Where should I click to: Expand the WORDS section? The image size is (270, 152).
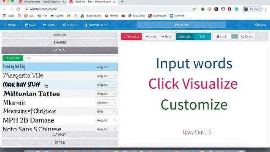(60, 35)
